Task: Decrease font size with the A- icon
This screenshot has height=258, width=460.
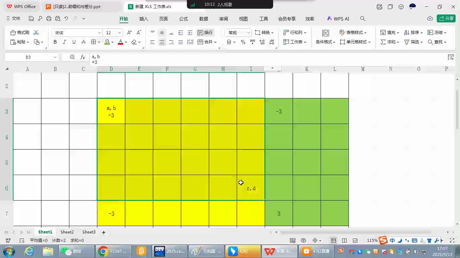Action: pos(139,33)
